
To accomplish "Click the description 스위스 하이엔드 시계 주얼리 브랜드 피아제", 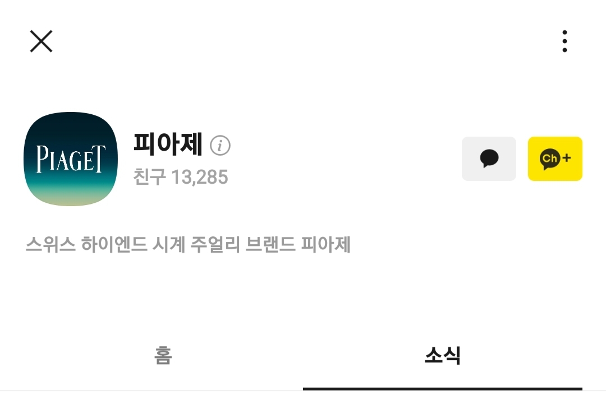I will click(x=188, y=244).
